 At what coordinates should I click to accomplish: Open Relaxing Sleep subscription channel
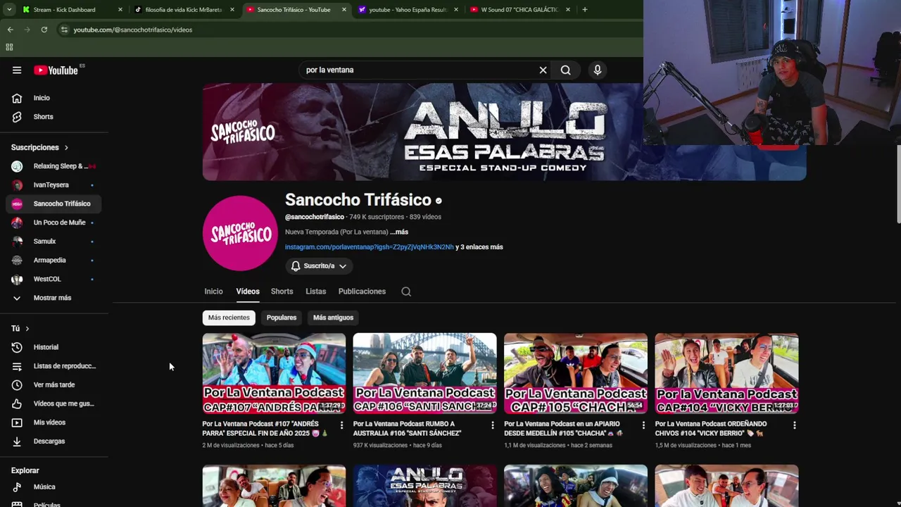click(x=53, y=166)
